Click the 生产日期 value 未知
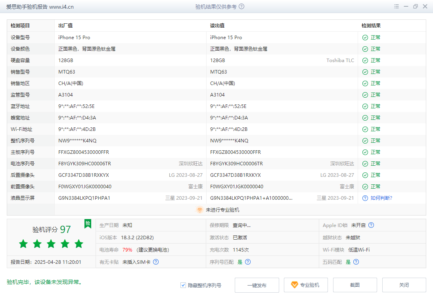This screenshot has width=433, height=299. [127, 225]
